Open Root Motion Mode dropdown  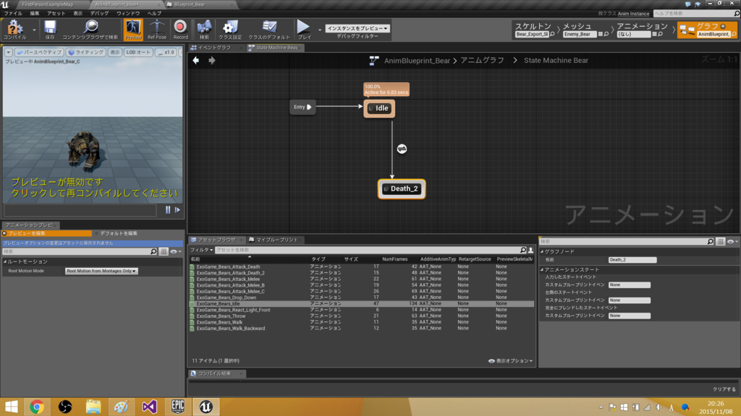pos(101,272)
